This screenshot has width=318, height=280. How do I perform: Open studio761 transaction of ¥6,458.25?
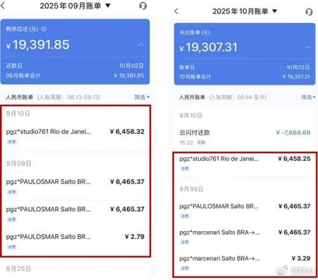[x=244, y=163]
